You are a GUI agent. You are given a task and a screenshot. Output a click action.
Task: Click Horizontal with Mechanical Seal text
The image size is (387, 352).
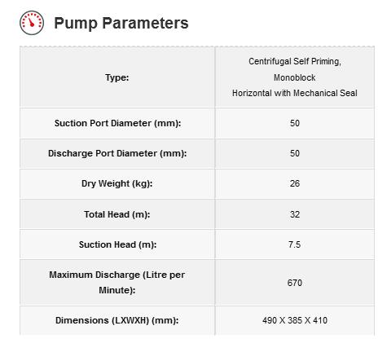coord(295,93)
